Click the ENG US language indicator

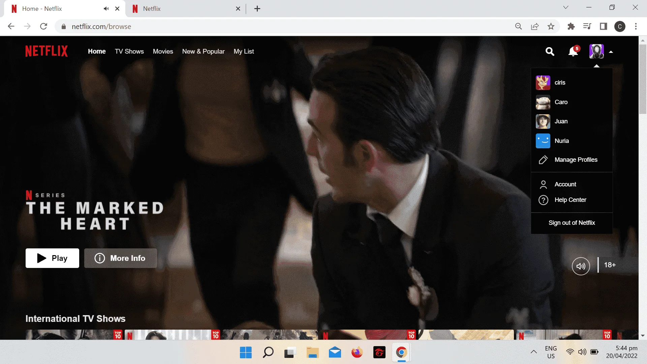point(551,352)
